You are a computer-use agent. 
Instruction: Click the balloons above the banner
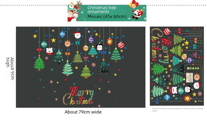(x=134, y=4)
